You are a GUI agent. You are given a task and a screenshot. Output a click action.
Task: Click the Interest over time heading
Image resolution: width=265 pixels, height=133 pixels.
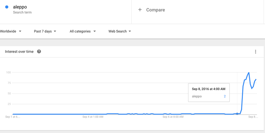tap(19, 52)
